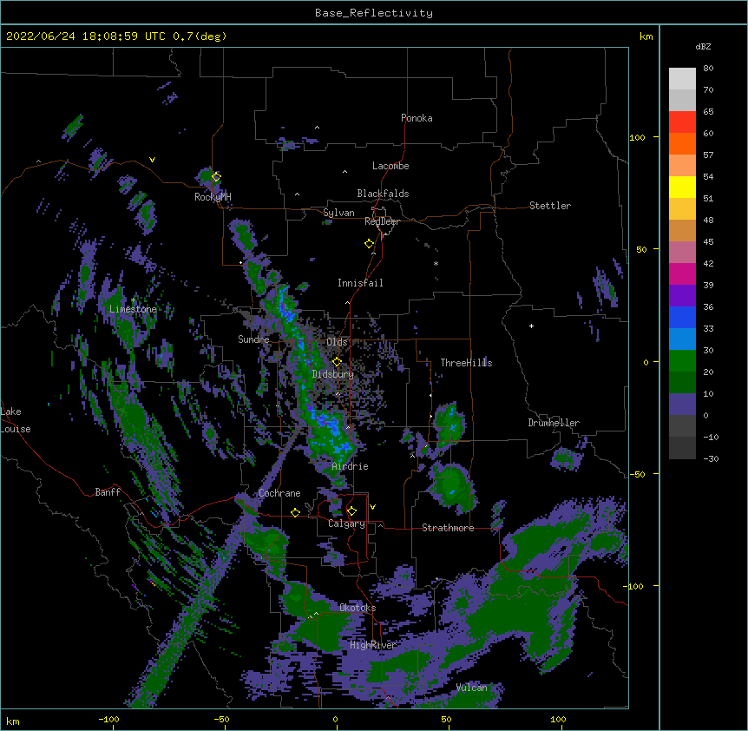
Task: Click the yellow diamond marker beside Olds
Action: [337, 361]
